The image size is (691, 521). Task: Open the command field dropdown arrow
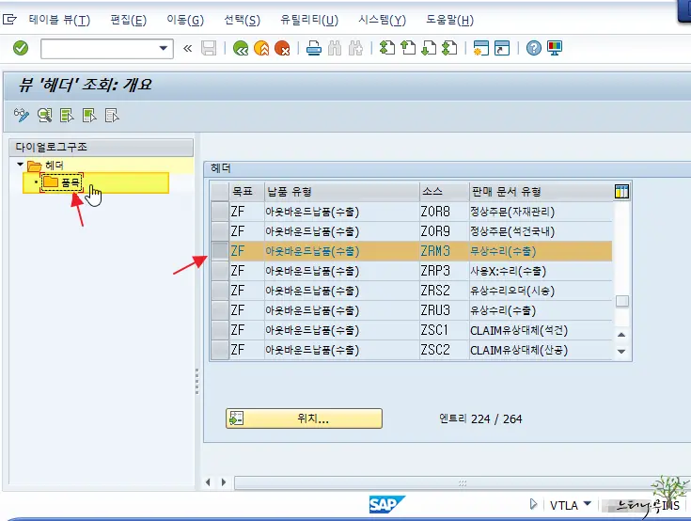coord(164,48)
